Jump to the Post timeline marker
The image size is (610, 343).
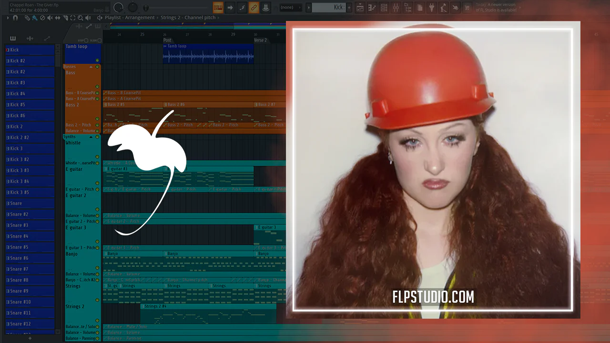(167, 40)
